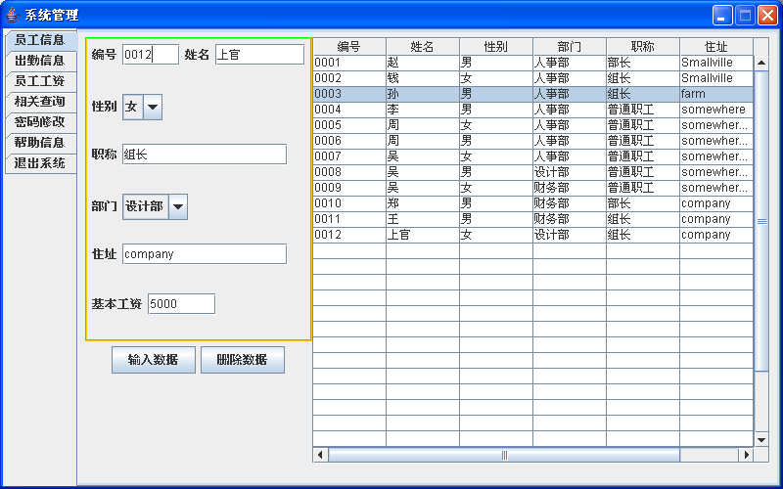Screen dimensions: 783x489
Task: Click the name 孙 in the table
Action: pyautogui.click(x=423, y=94)
